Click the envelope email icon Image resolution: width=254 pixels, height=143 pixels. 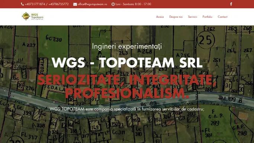75,4
